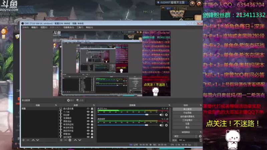Screen dimensions: 267x150
Task: Hide the 希洛克征战 text source
Action: pos(88,124)
